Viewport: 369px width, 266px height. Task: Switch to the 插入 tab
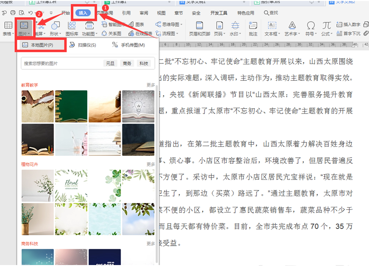click(83, 13)
